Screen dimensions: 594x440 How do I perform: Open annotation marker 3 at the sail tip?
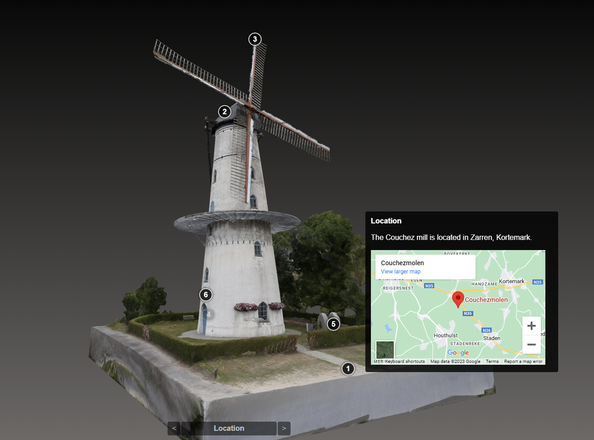(x=255, y=39)
